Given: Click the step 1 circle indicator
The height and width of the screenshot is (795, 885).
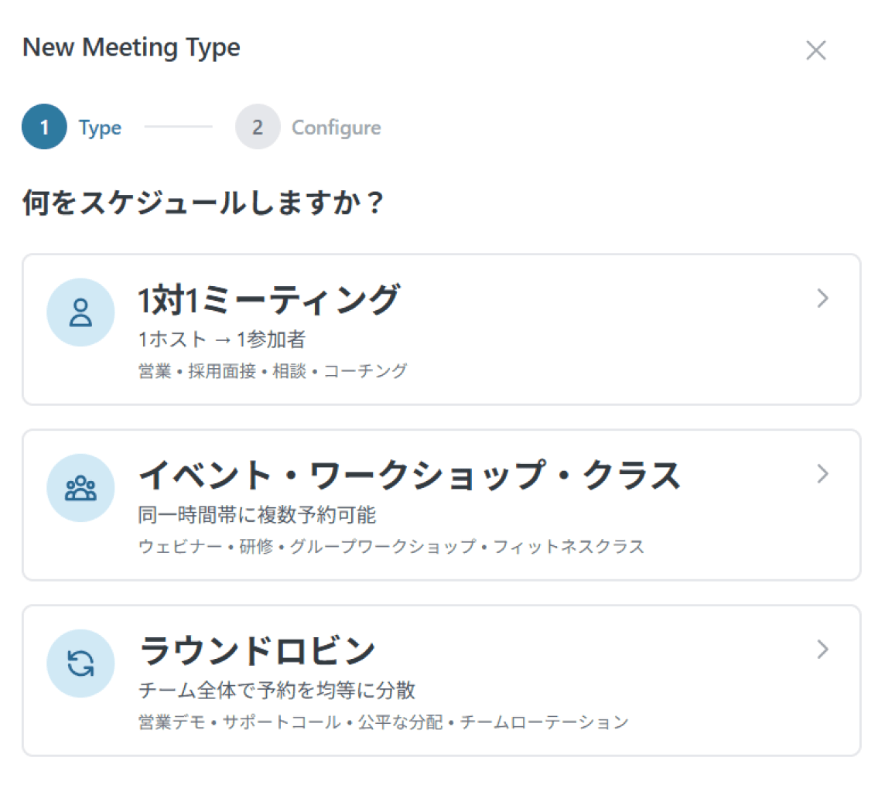Looking at the screenshot, I should point(44,127).
